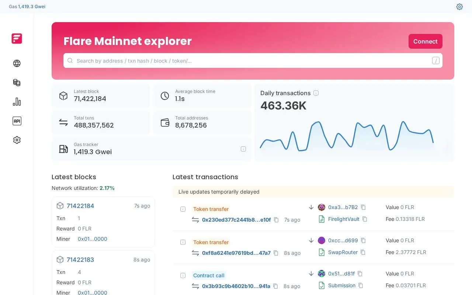472x295 pixels.
Task: Open address 0xa3...b7B2
Action: pyautogui.click(x=343, y=207)
